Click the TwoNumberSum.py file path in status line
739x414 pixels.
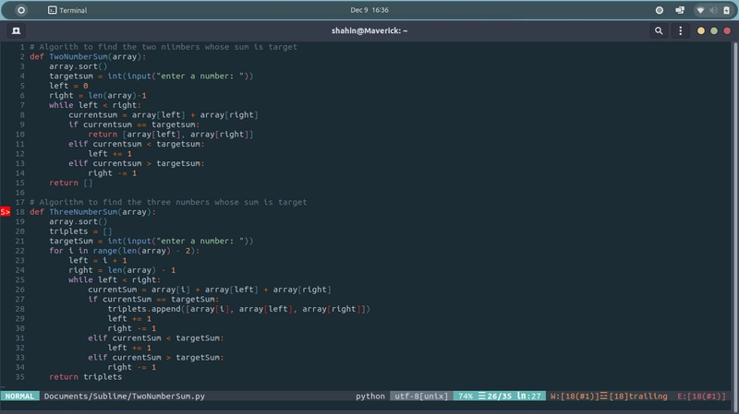[125, 396]
